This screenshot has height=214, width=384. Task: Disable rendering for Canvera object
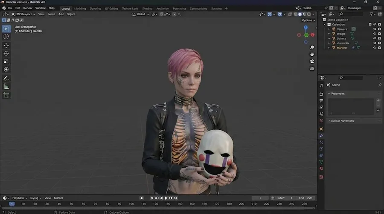coord(379,29)
